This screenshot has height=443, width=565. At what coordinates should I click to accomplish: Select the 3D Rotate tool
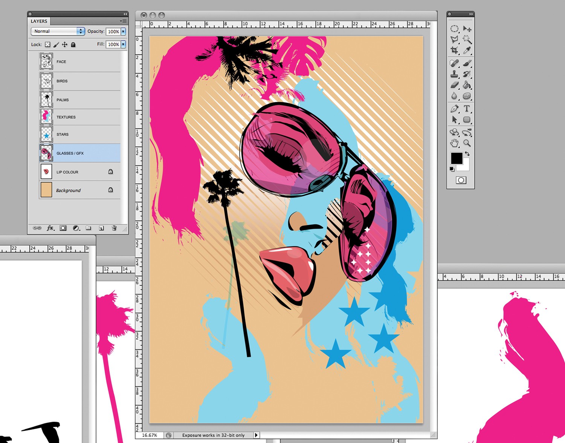[x=454, y=132]
